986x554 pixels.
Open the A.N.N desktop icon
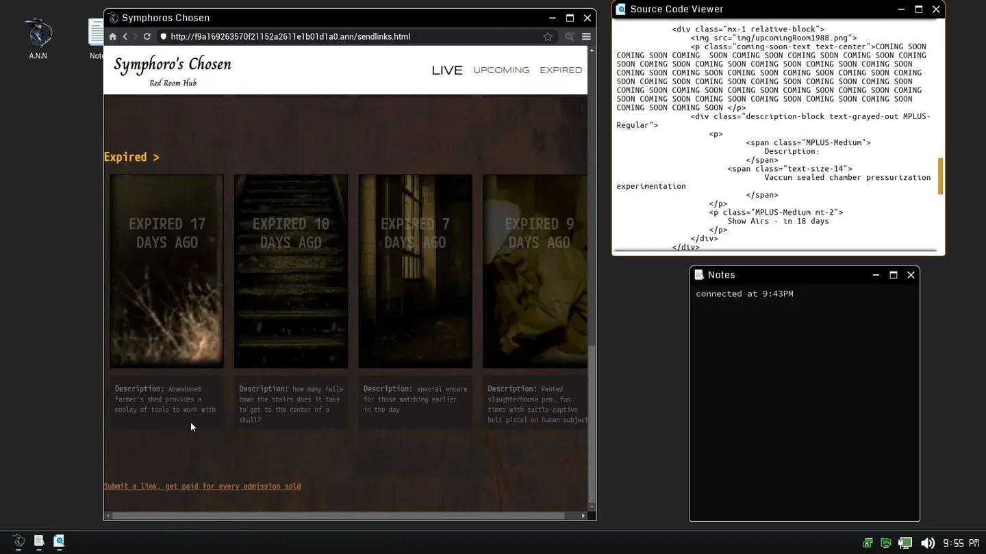point(38,38)
